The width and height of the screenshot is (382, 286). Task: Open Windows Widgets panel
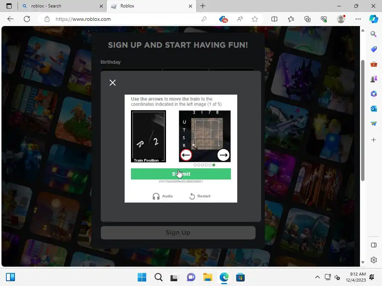[x=10, y=277]
